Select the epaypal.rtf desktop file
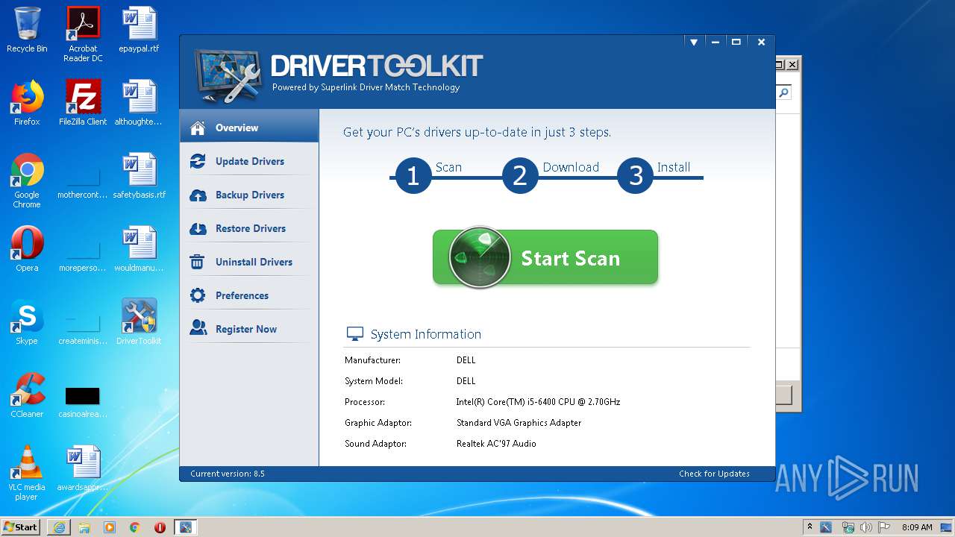This screenshot has width=955, height=537. coord(139,30)
